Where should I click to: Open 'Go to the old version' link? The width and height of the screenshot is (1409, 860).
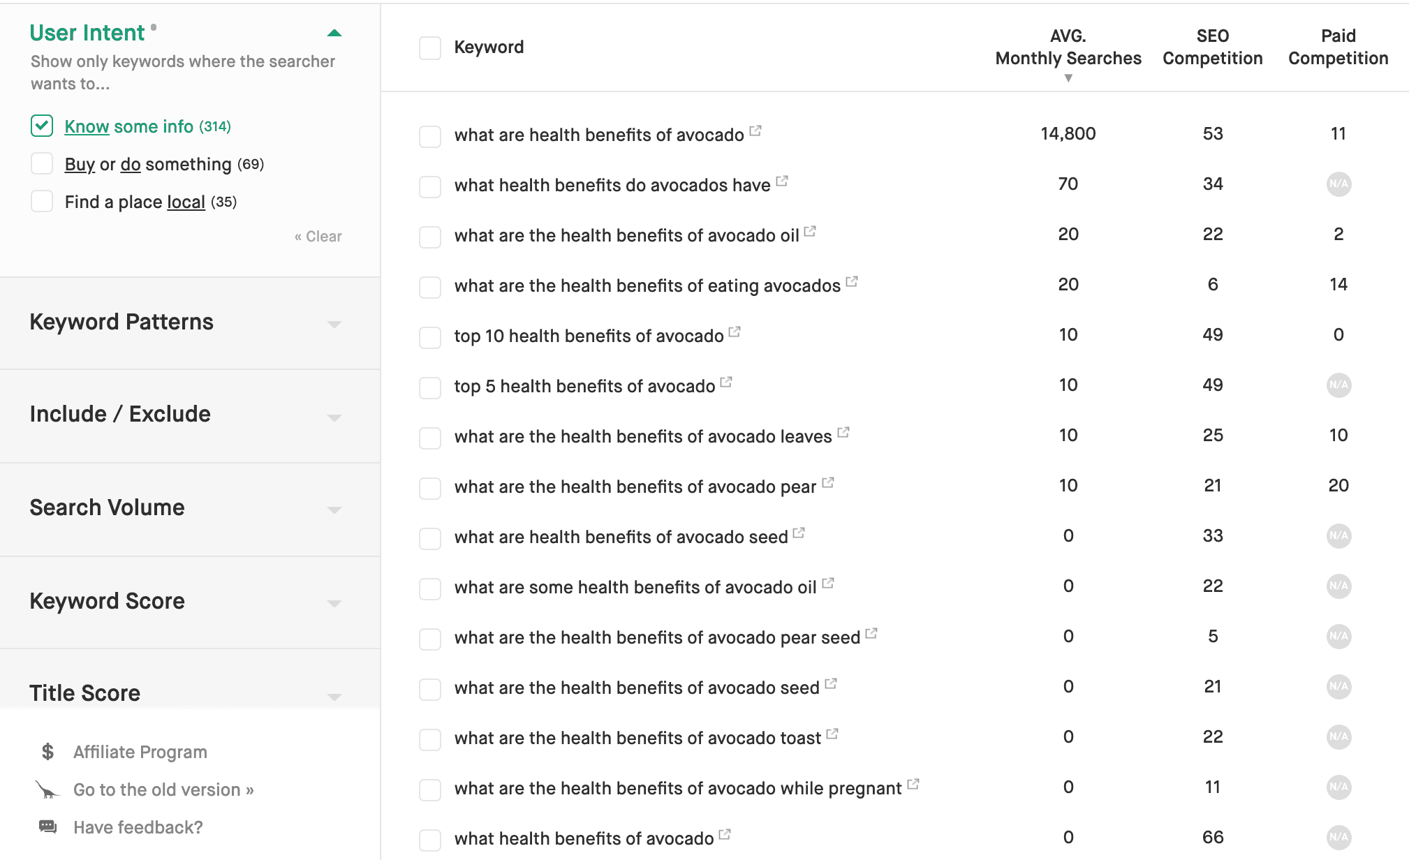click(163, 789)
